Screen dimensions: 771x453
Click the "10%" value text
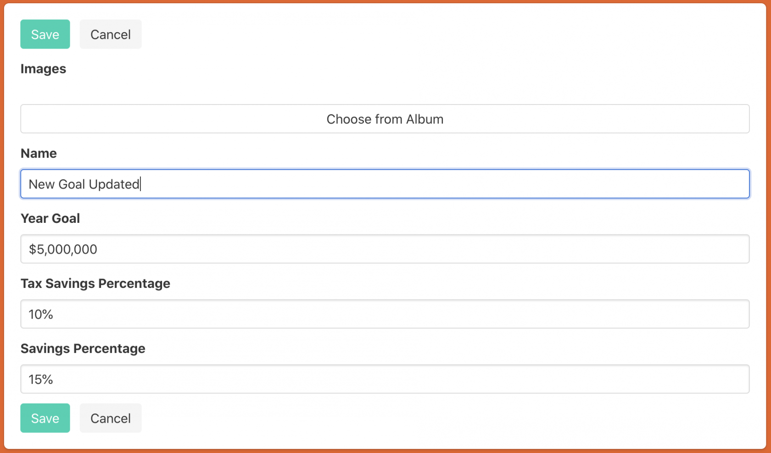tap(41, 315)
